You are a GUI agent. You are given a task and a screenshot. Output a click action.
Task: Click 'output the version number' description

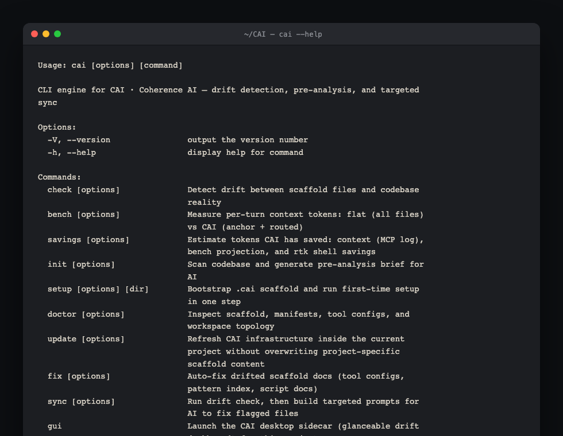(248, 140)
